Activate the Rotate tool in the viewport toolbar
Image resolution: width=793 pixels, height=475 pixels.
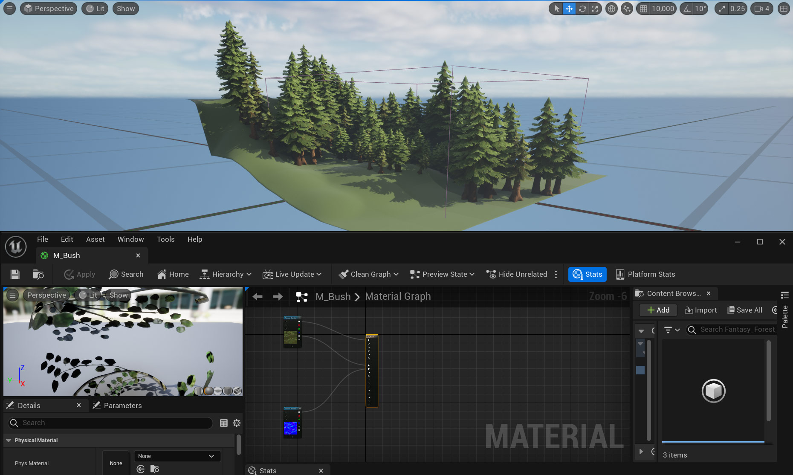point(582,9)
